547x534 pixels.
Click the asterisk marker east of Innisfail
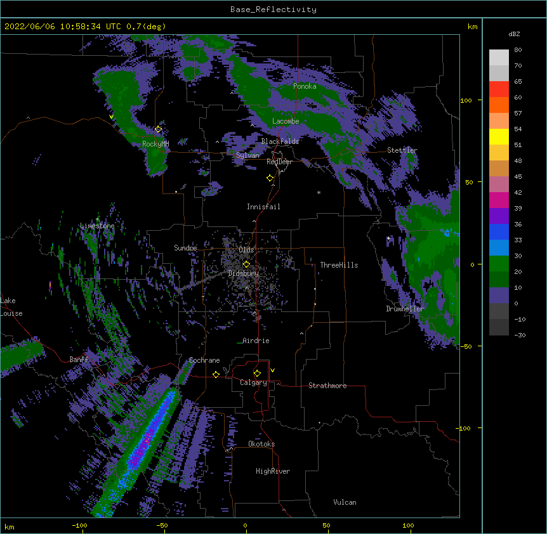point(319,193)
